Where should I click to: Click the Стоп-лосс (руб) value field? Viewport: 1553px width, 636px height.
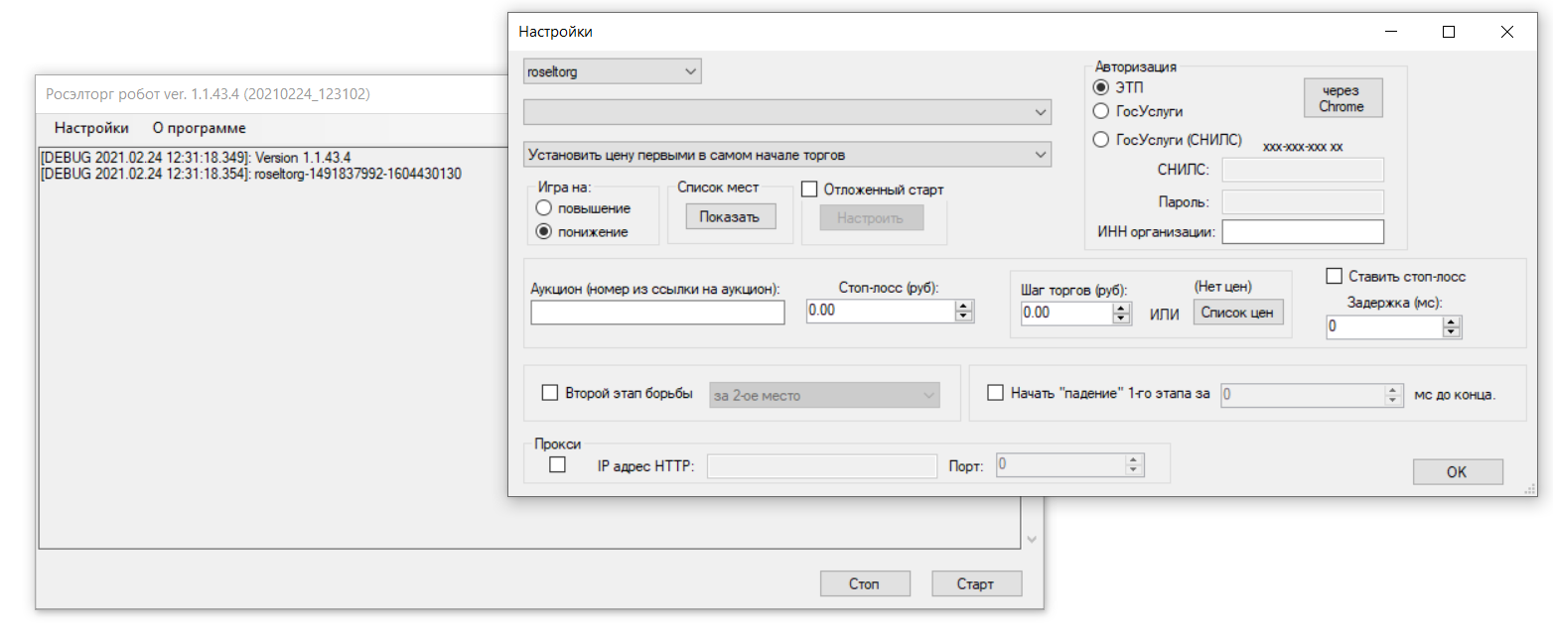click(x=880, y=311)
